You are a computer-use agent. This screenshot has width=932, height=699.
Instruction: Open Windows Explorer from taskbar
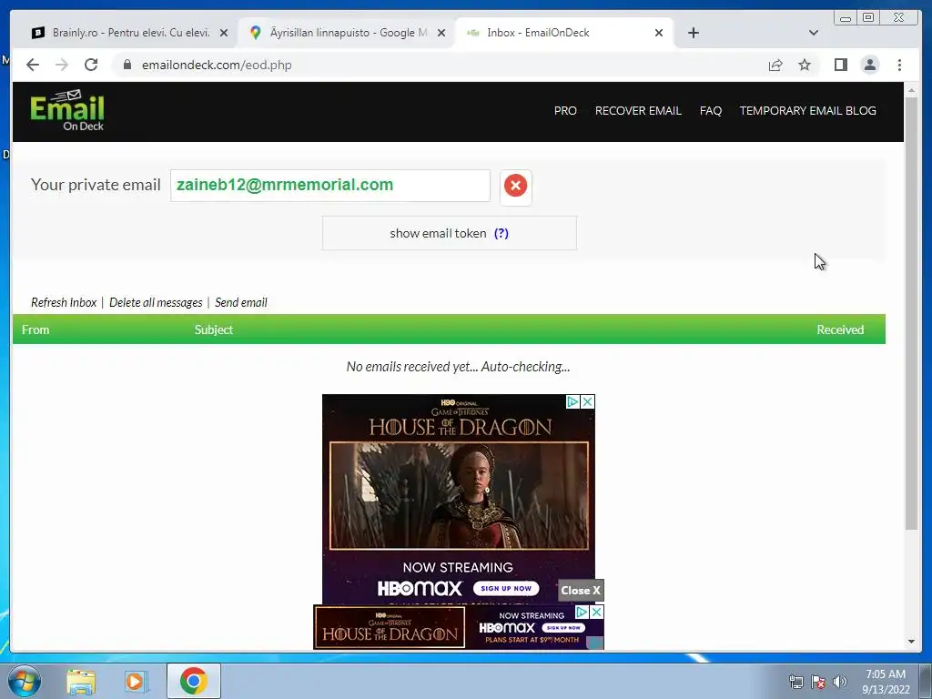(x=81, y=682)
